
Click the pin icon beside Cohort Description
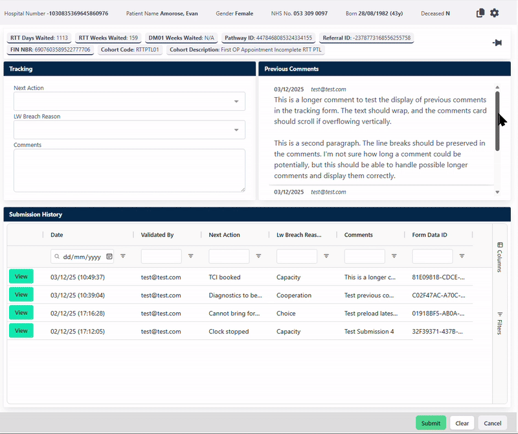point(499,43)
